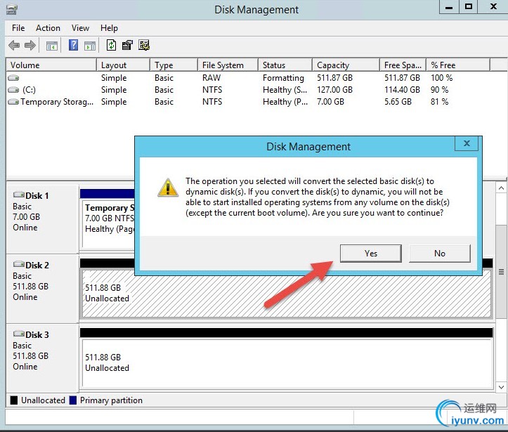
Task: Open the Properties toolbar icon
Action: 127,46
